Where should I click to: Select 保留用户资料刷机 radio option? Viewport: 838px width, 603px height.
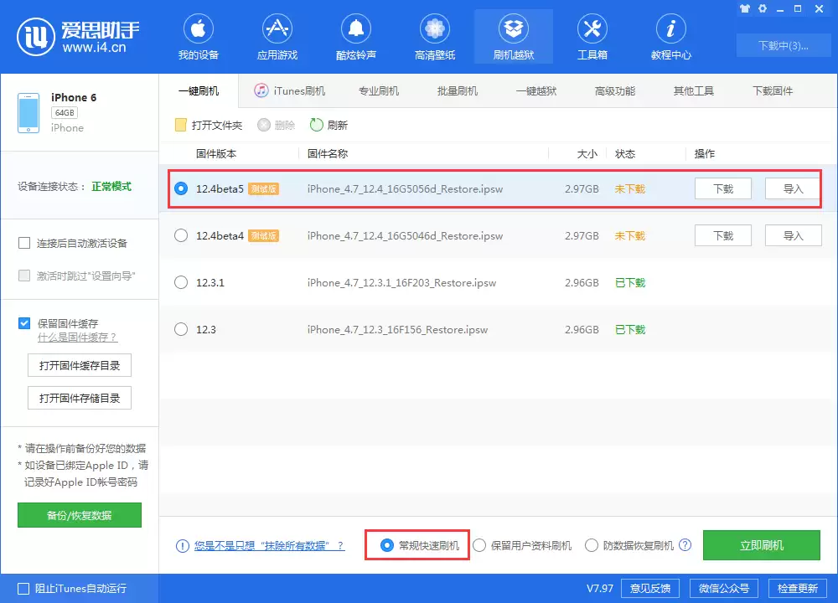pyautogui.click(x=479, y=545)
